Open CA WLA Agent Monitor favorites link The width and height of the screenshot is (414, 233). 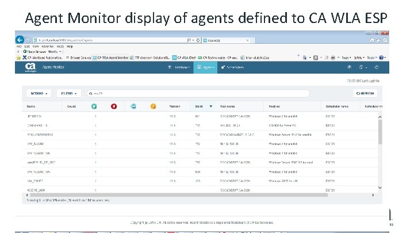pyautogui.click(x=110, y=58)
